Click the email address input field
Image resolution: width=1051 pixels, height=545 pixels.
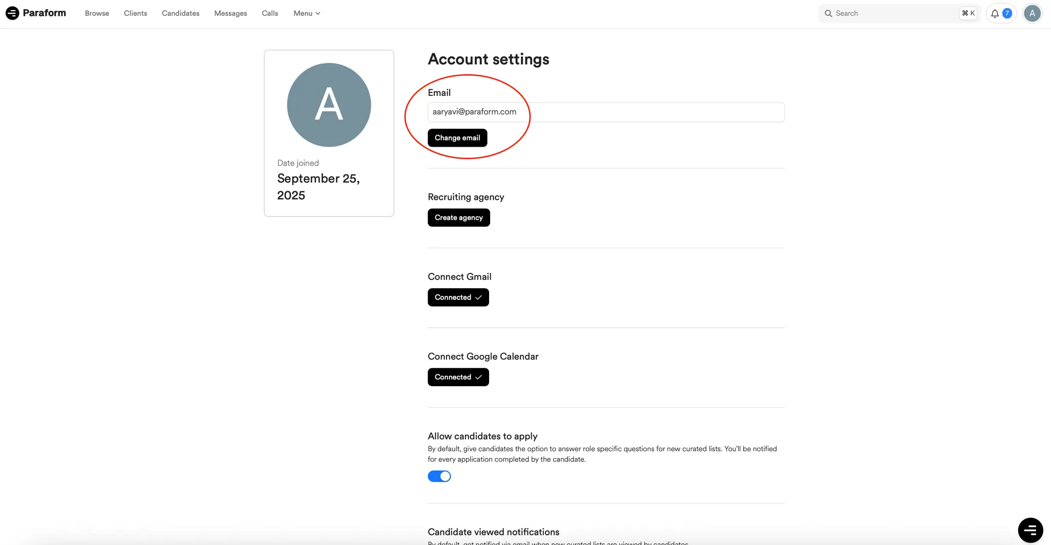tap(606, 112)
